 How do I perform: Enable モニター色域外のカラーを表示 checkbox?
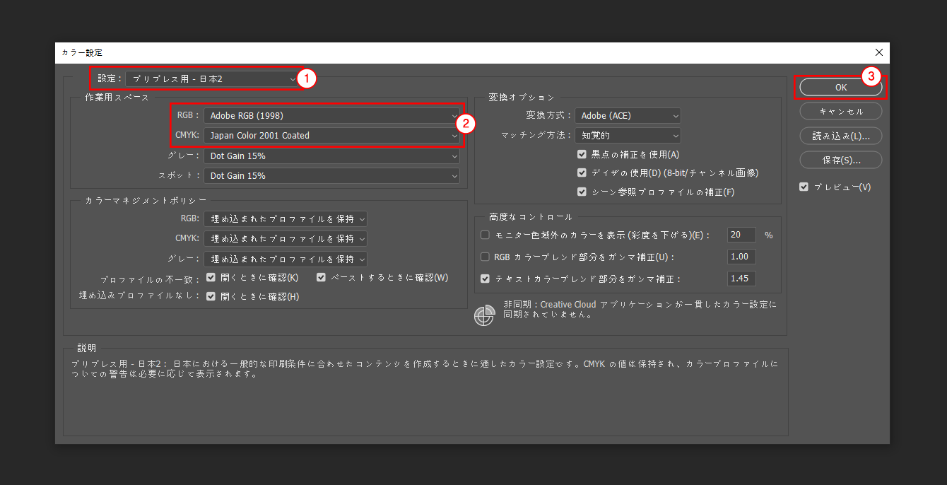(x=485, y=235)
